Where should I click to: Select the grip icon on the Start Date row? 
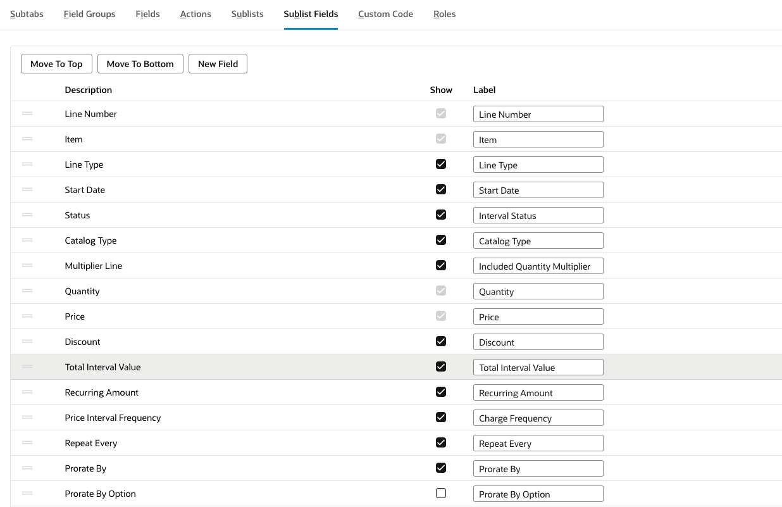pos(27,189)
